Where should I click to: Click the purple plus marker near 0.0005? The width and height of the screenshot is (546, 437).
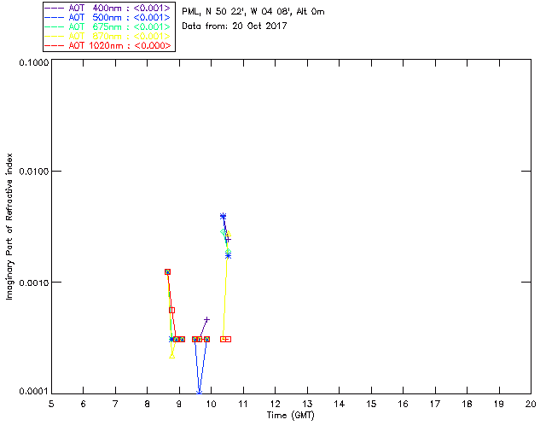coord(206,319)
